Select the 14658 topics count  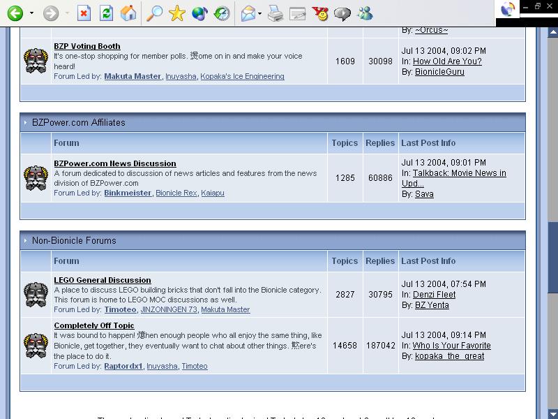[x=345, y=346]
